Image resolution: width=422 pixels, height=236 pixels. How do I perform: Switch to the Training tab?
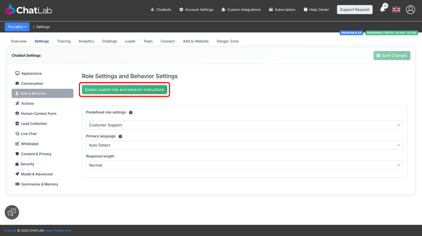64,41
